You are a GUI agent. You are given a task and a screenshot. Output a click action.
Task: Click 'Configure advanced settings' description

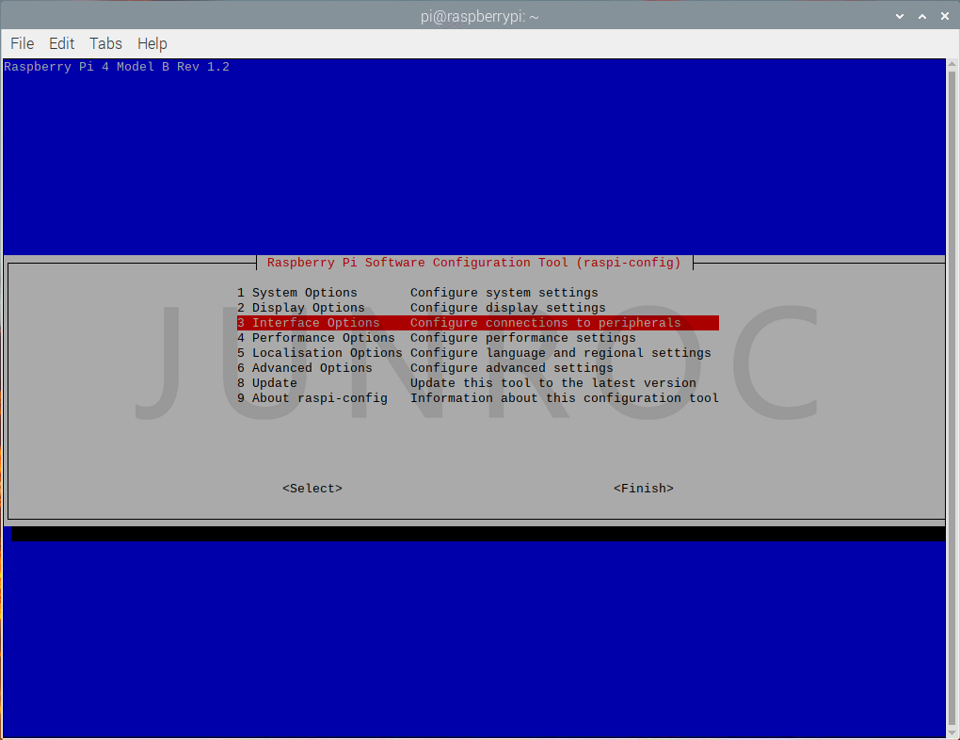point(511,367)
